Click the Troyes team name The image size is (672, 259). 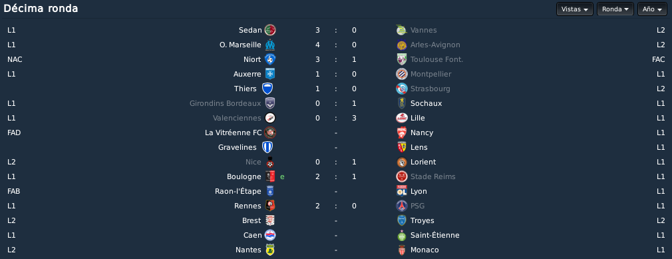click(422, 220)
